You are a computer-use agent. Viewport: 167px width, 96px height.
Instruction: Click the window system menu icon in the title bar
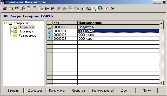3,2
